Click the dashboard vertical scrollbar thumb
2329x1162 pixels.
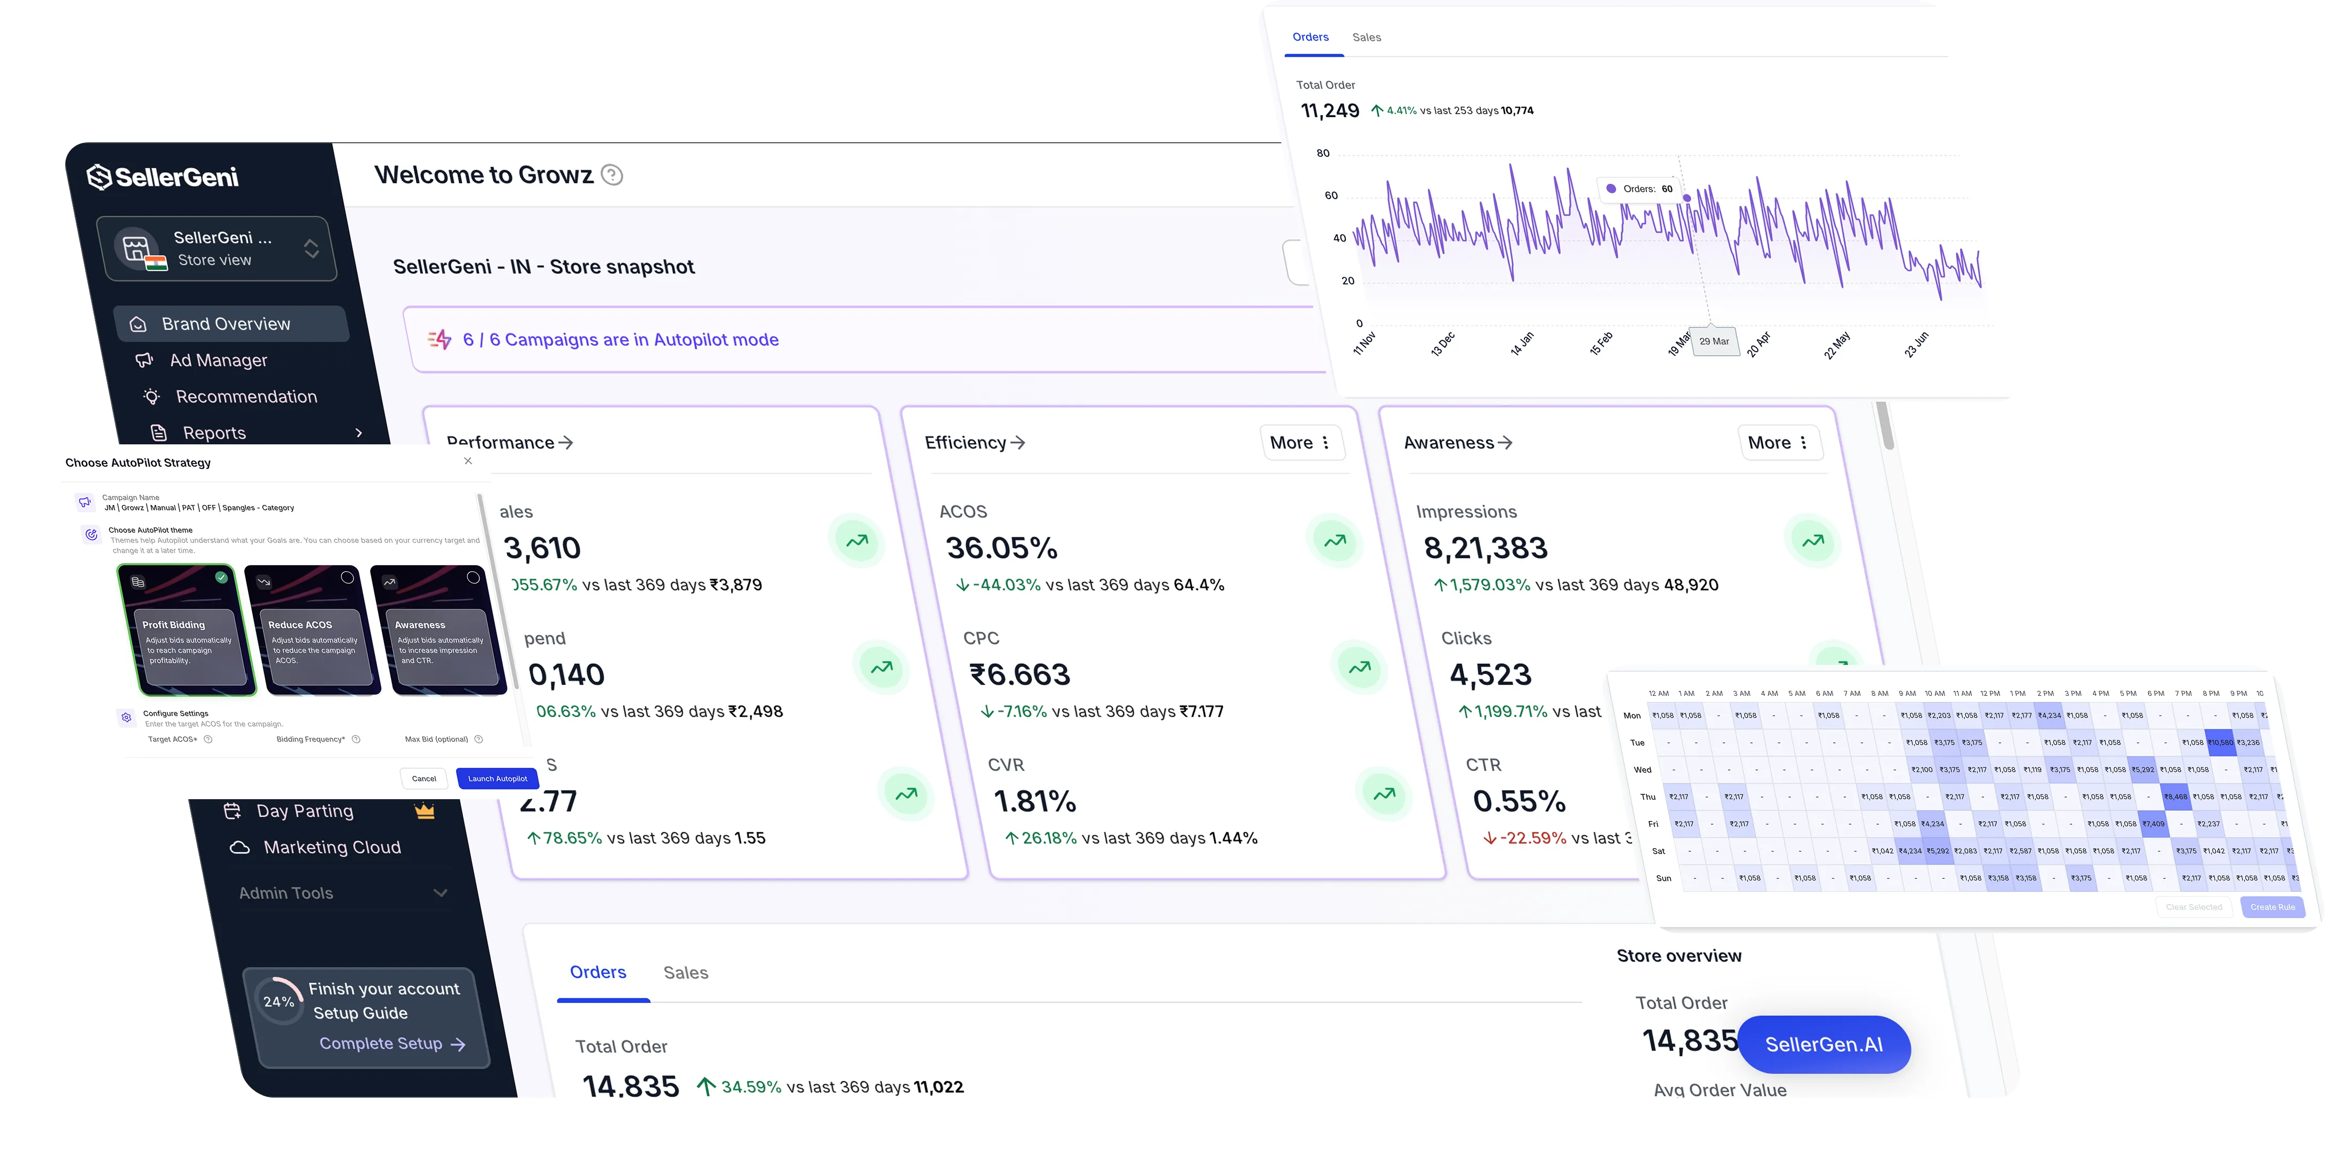tap(1885, 425)
